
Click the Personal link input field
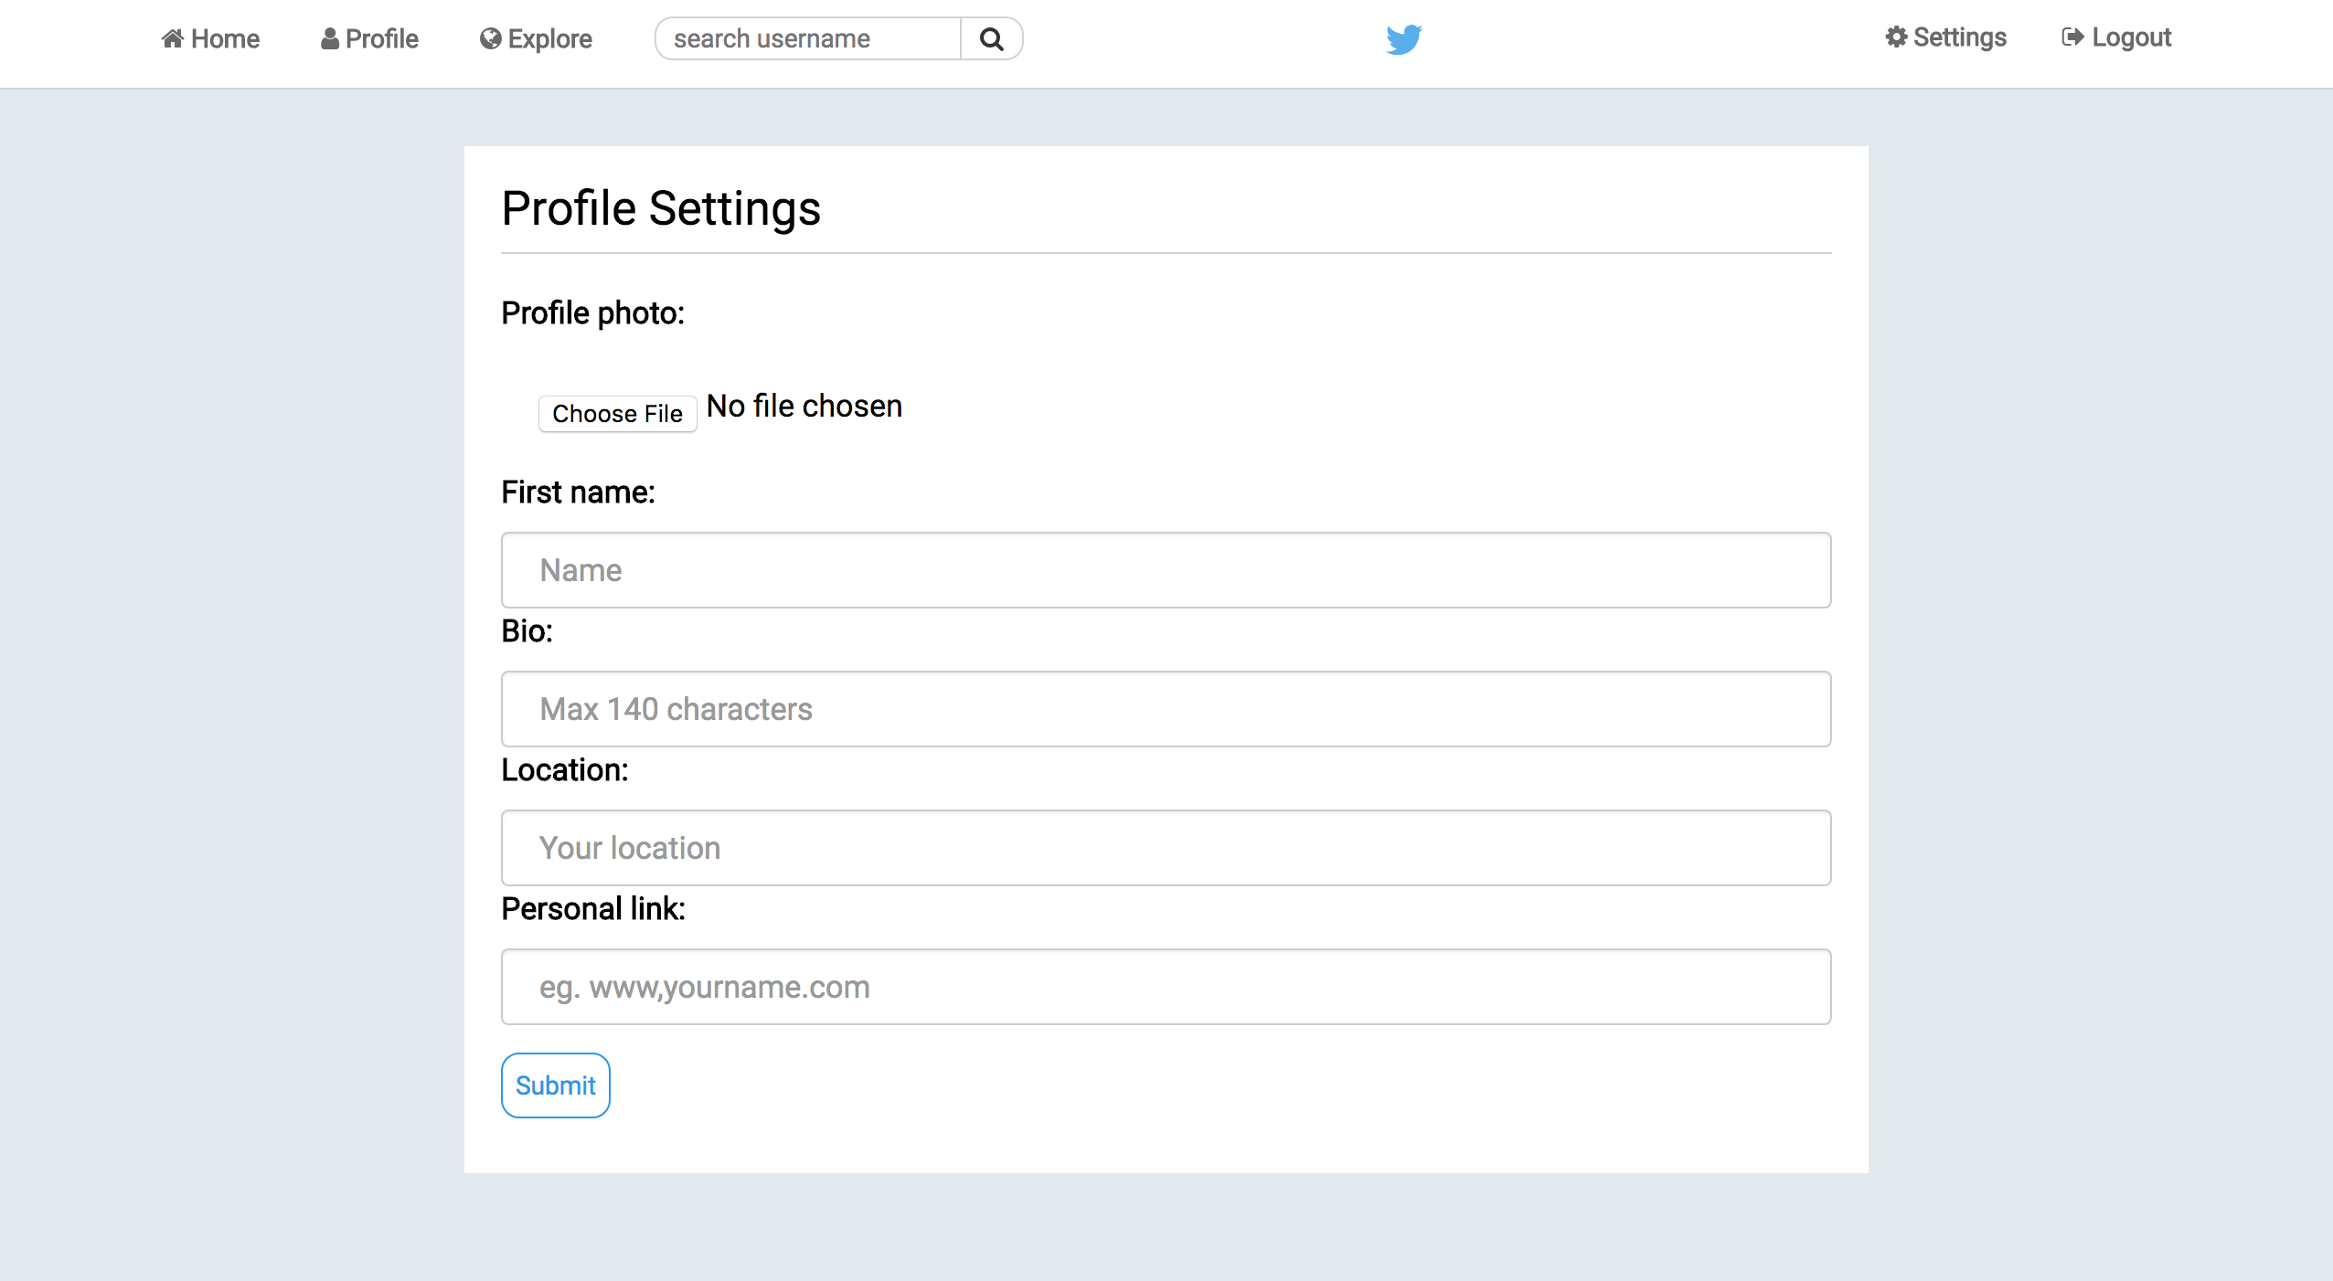pos(1166,987)
